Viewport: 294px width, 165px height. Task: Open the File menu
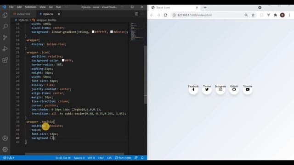coord(11,7)
